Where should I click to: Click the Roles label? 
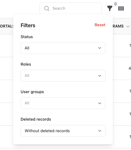[x=26, y=64]
